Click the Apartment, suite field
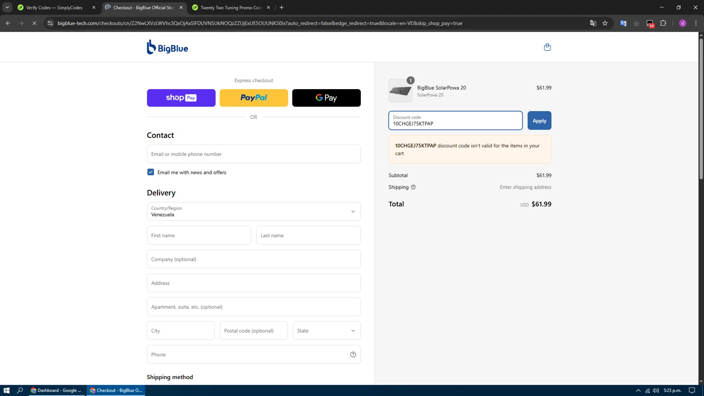 253,307
